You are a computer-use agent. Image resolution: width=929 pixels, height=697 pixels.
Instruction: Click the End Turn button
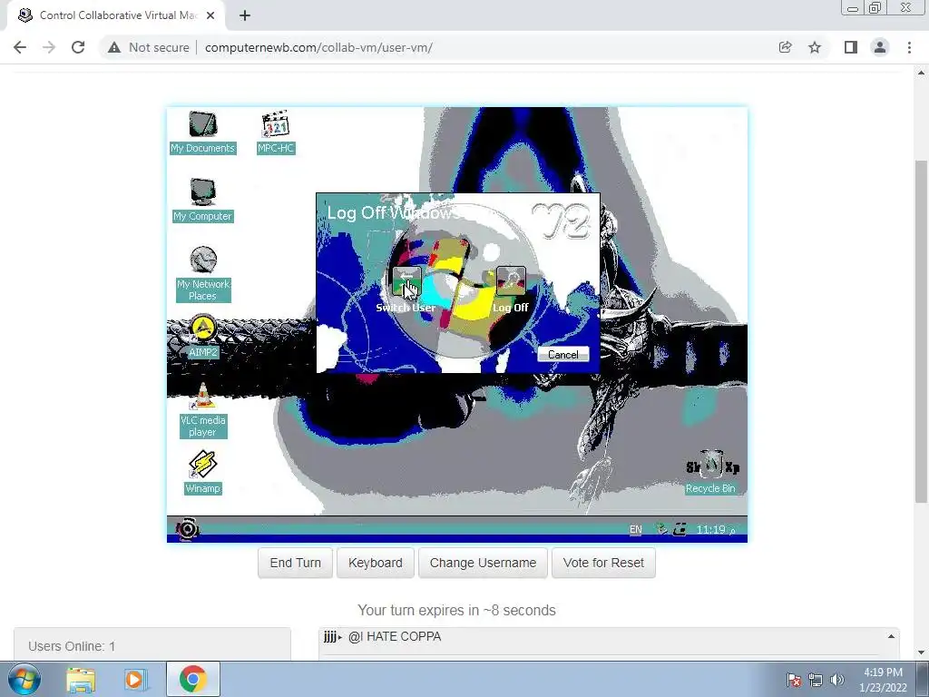click(295, 563)
